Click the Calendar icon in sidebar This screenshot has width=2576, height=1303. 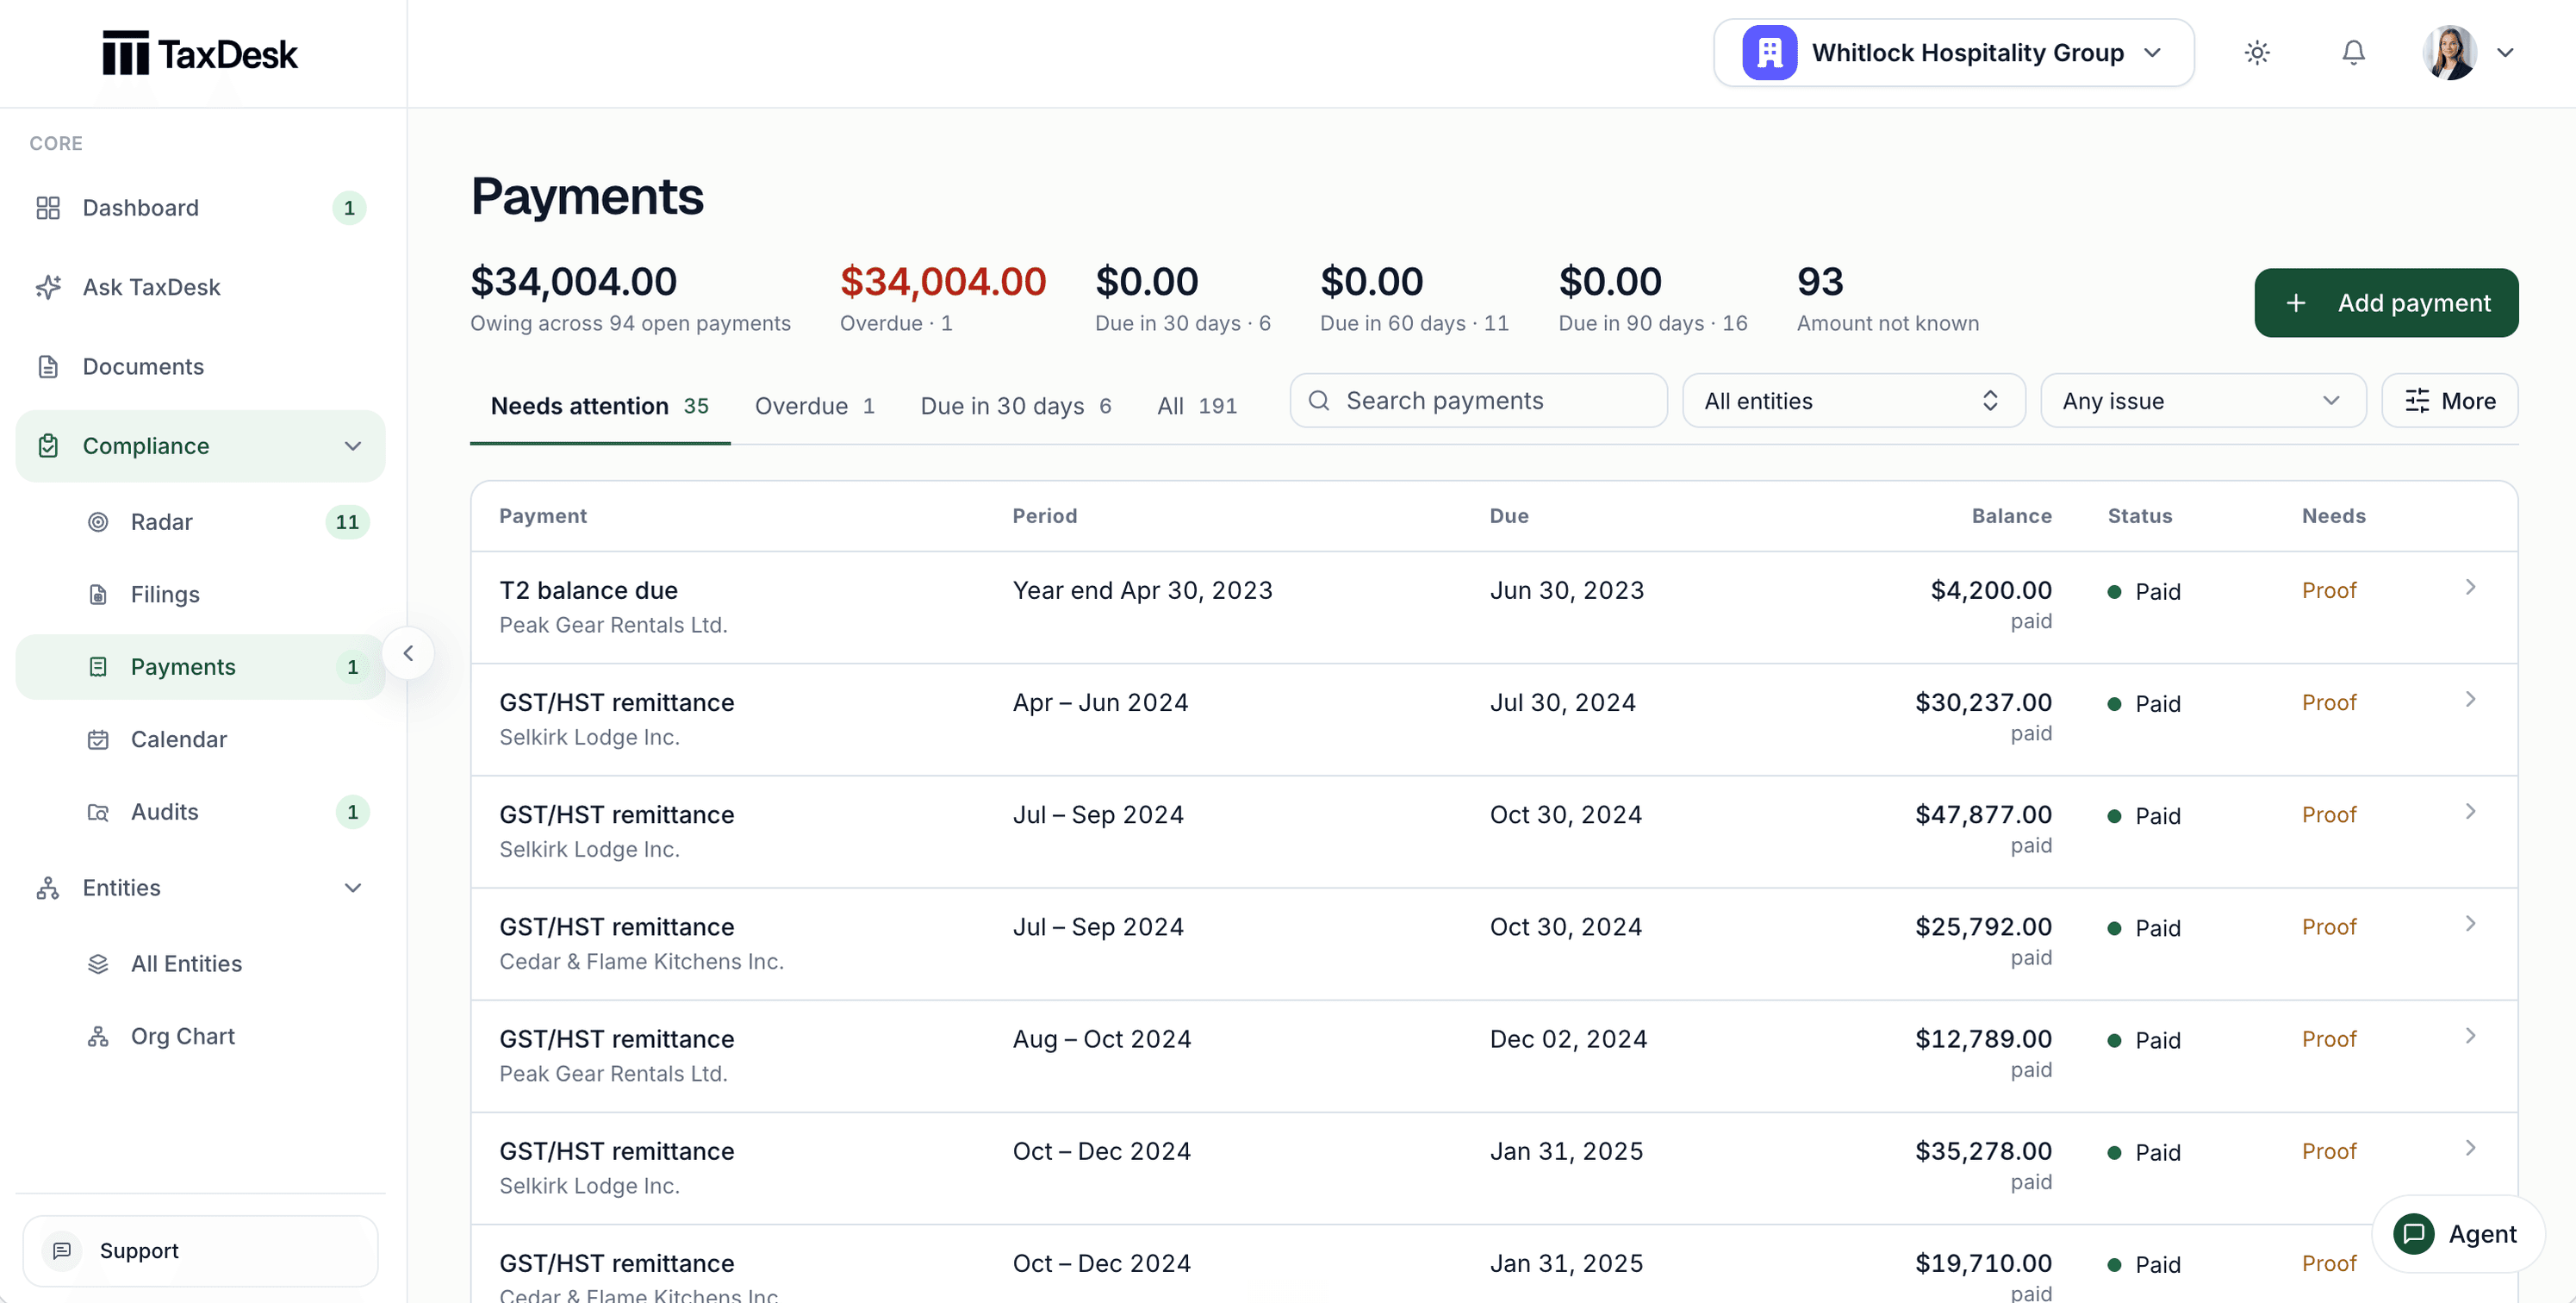click(98, 739)
